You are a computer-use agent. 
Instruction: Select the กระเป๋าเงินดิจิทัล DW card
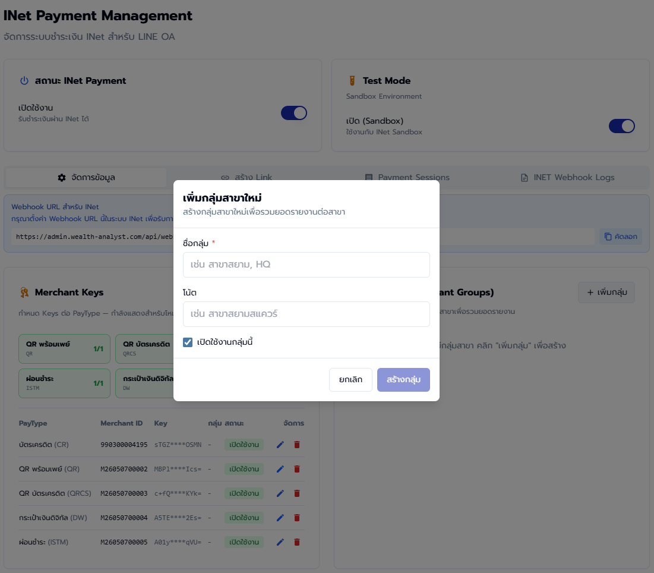click(144, 383)
